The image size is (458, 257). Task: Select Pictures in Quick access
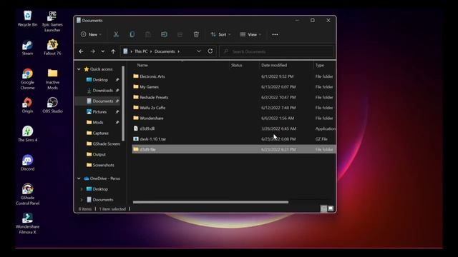99,112
